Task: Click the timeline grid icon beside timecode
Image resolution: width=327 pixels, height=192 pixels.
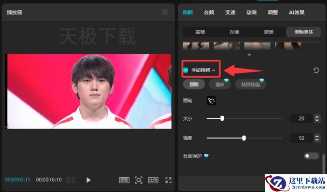Action: [x=71, y=180]
